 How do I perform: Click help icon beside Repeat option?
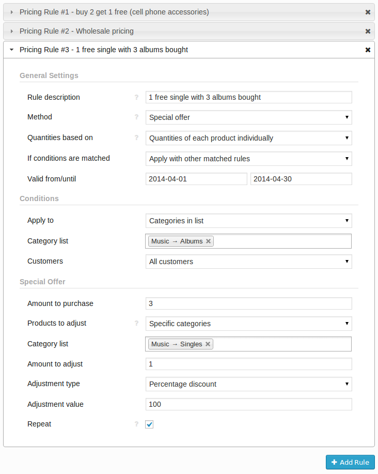(x=137, y=424)
